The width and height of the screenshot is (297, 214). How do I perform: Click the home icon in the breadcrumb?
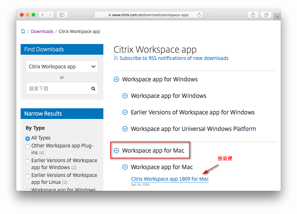[23, 31]
